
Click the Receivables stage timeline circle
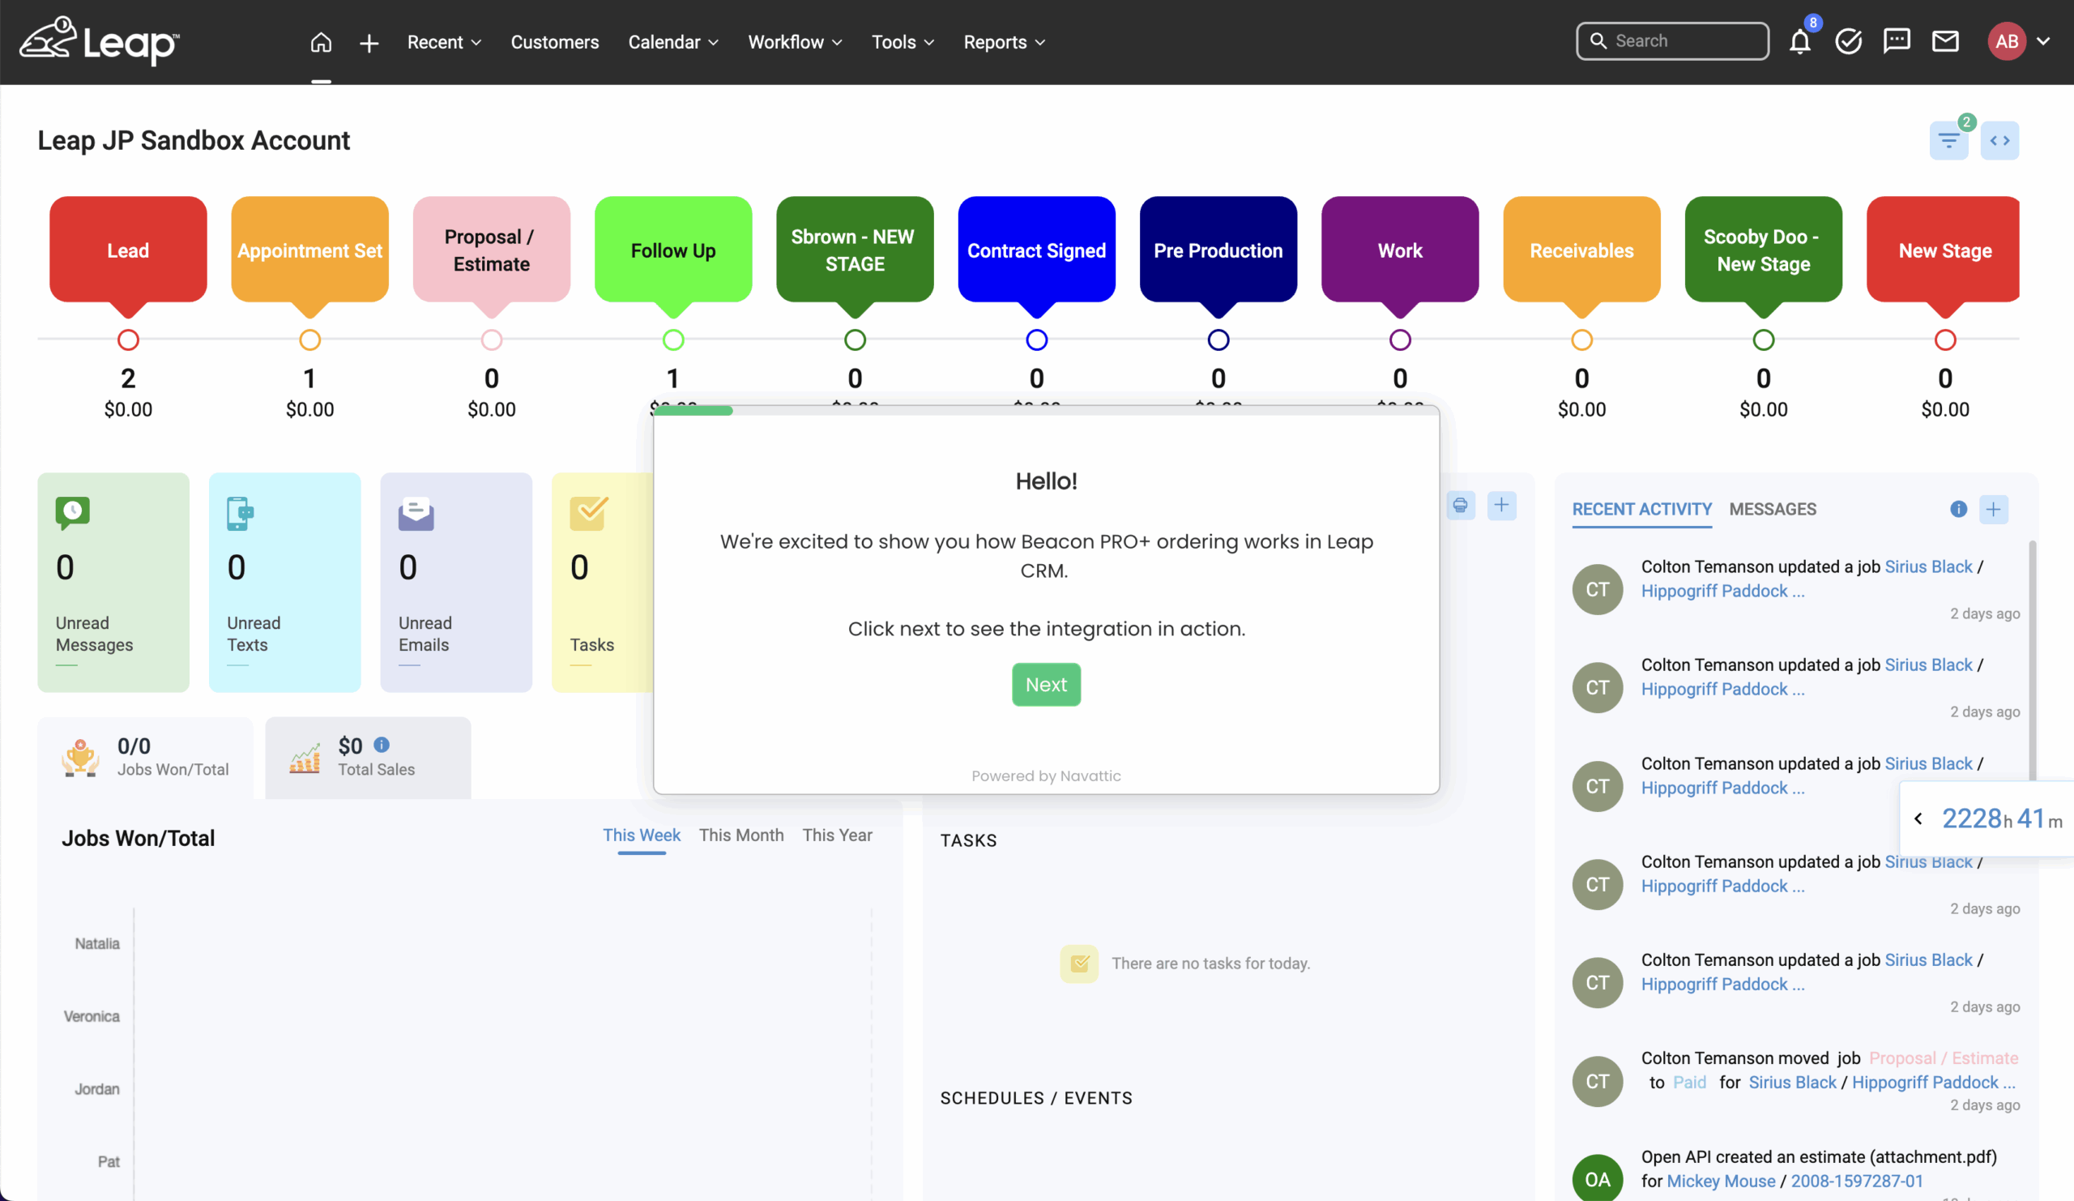[1582, 339]
